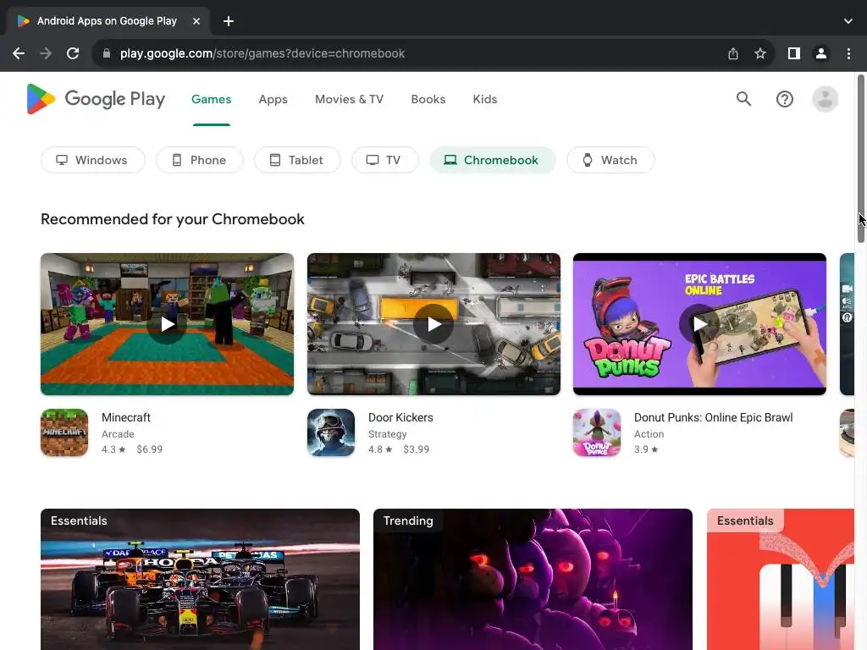The image size is (867, 650).
Task: Play the Minecraft trailer video
Action: [167, 324]
